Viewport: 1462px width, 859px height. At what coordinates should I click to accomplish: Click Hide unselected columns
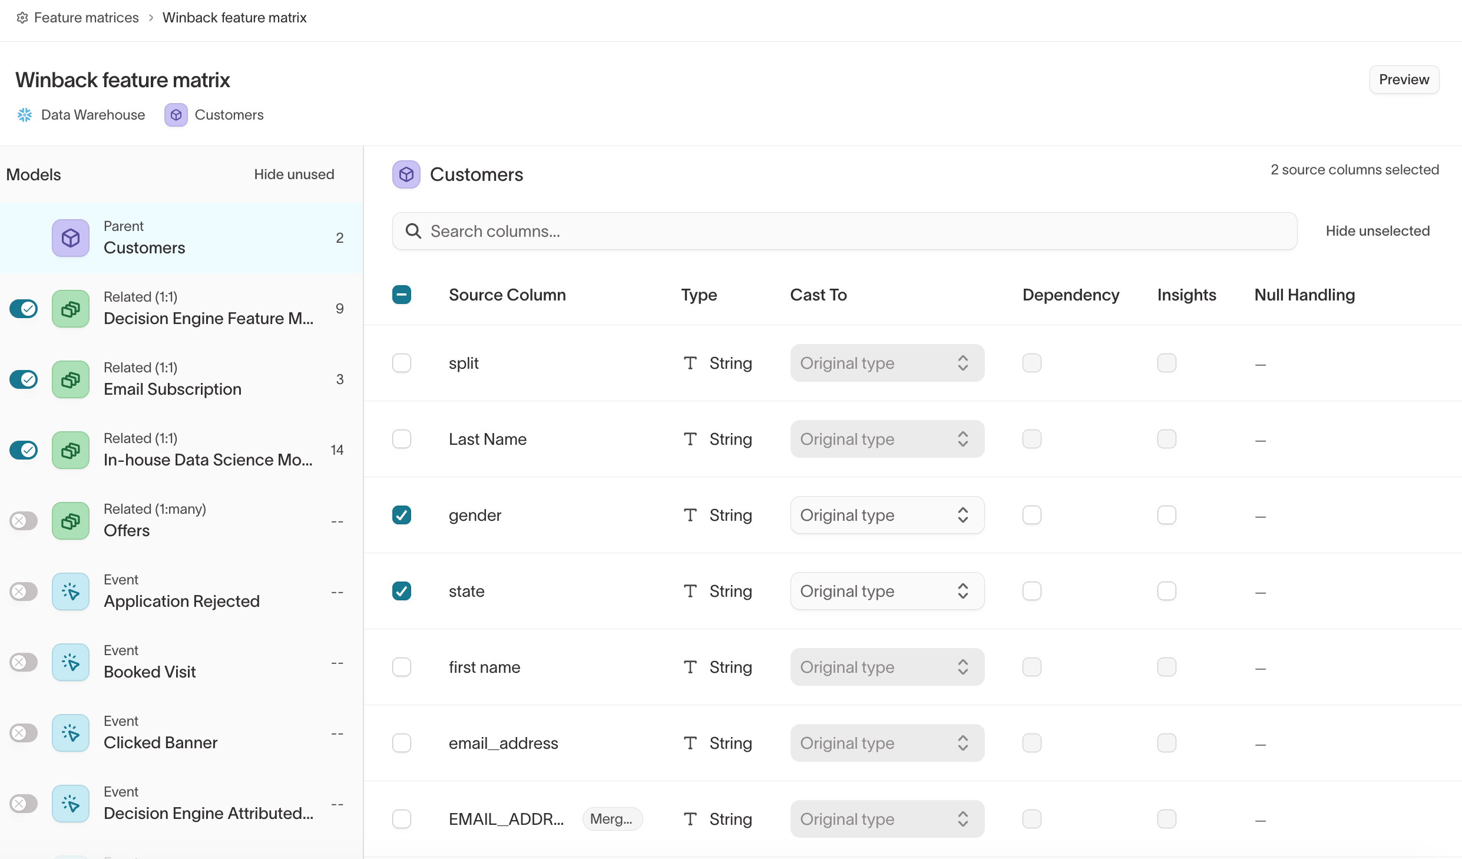point(1378,231)
